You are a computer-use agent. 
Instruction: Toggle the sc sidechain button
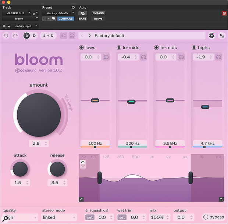(x=63, y=36)
